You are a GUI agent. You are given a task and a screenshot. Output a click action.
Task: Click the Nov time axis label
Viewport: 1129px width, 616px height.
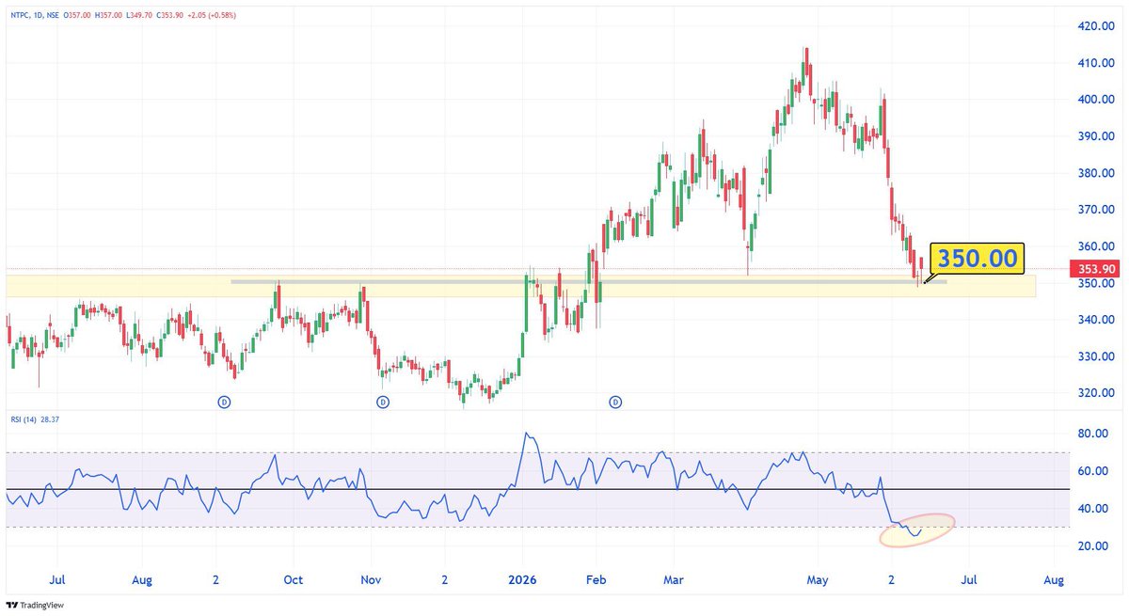coord(371,581)
